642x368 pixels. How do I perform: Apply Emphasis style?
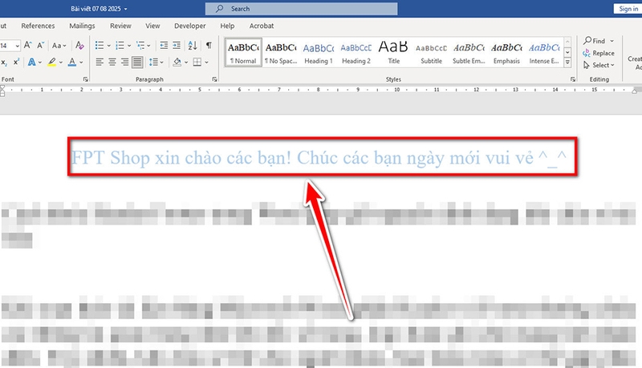(x=506, y=52)
